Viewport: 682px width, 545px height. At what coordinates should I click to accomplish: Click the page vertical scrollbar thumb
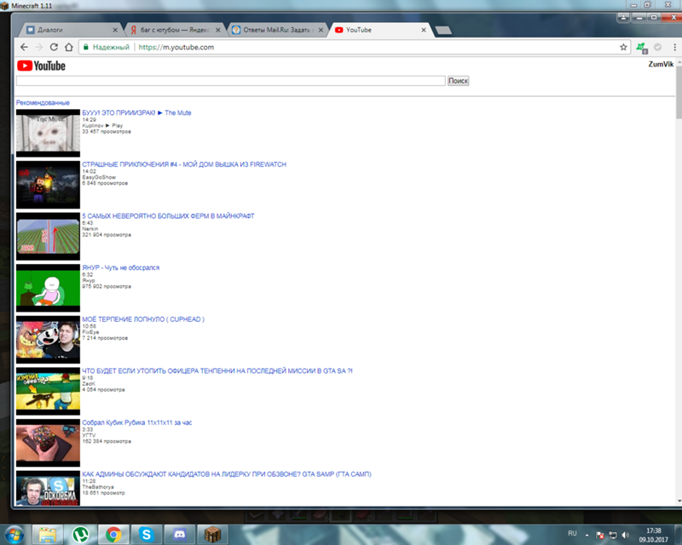coord(679,92)
